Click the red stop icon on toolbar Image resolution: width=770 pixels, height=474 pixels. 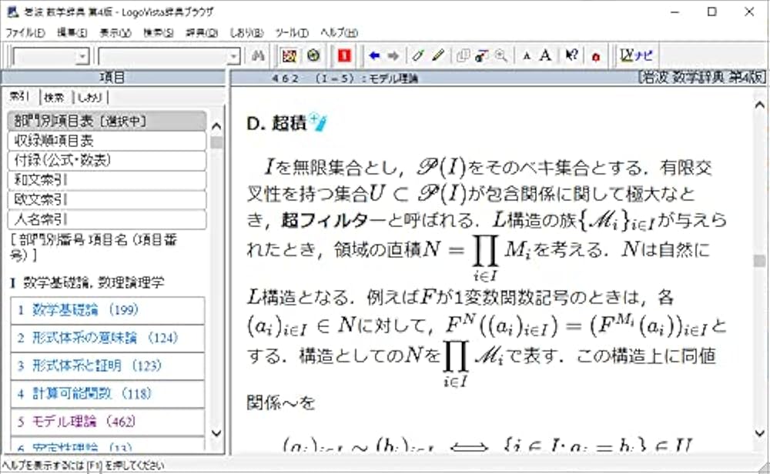[x=343, y=55]
